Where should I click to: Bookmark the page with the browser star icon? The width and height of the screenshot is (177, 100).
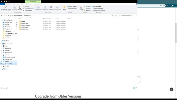(x=164, y=6)
